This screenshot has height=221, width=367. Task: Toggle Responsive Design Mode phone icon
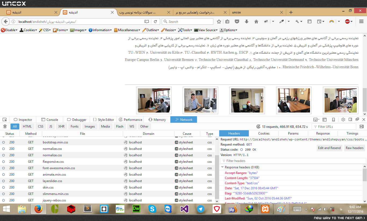tap(333, 119)
